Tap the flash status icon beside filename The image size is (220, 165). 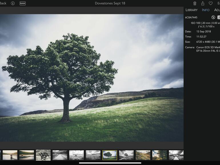coord(213,17)
